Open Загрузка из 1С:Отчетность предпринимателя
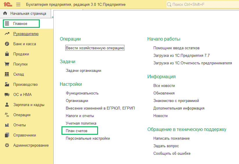The height and width of the screenshot is (164, 239). (x=193, y=63)
